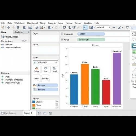Expand the Dimensions pane dropdown arrow
The image size is (136, 136).
pos(28,41)
